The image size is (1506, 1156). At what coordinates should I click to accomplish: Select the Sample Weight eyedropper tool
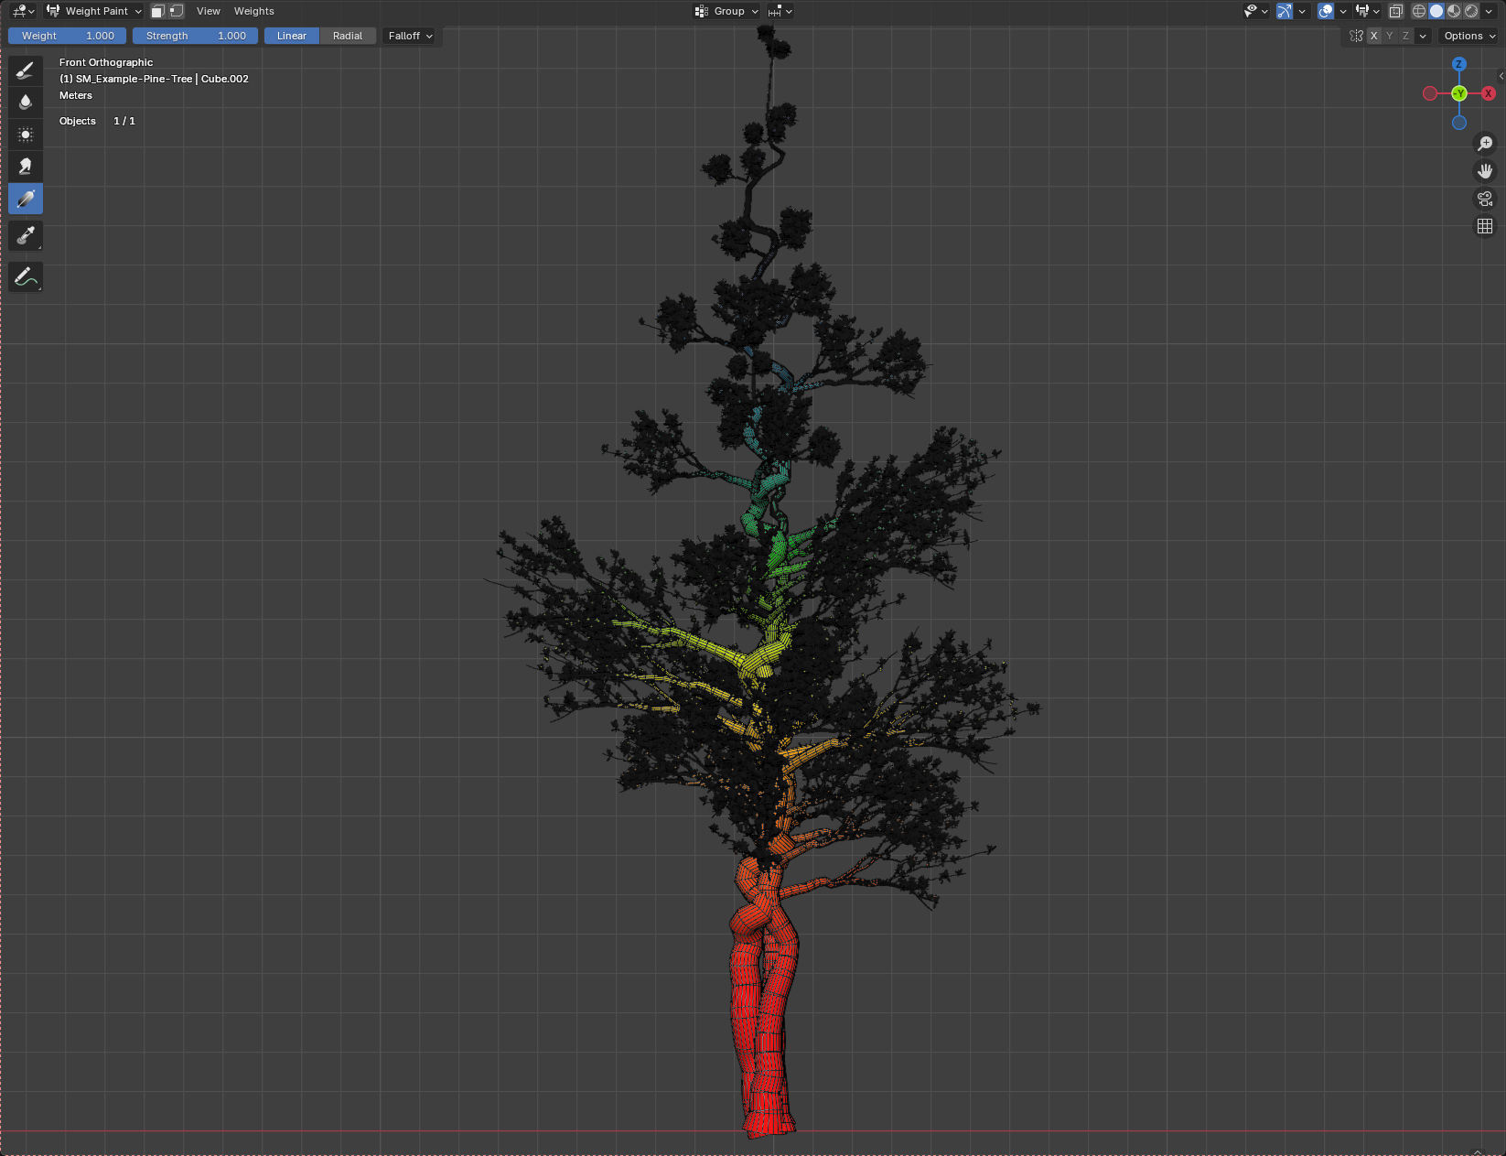26,236
